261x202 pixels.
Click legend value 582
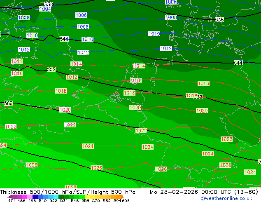107,200
